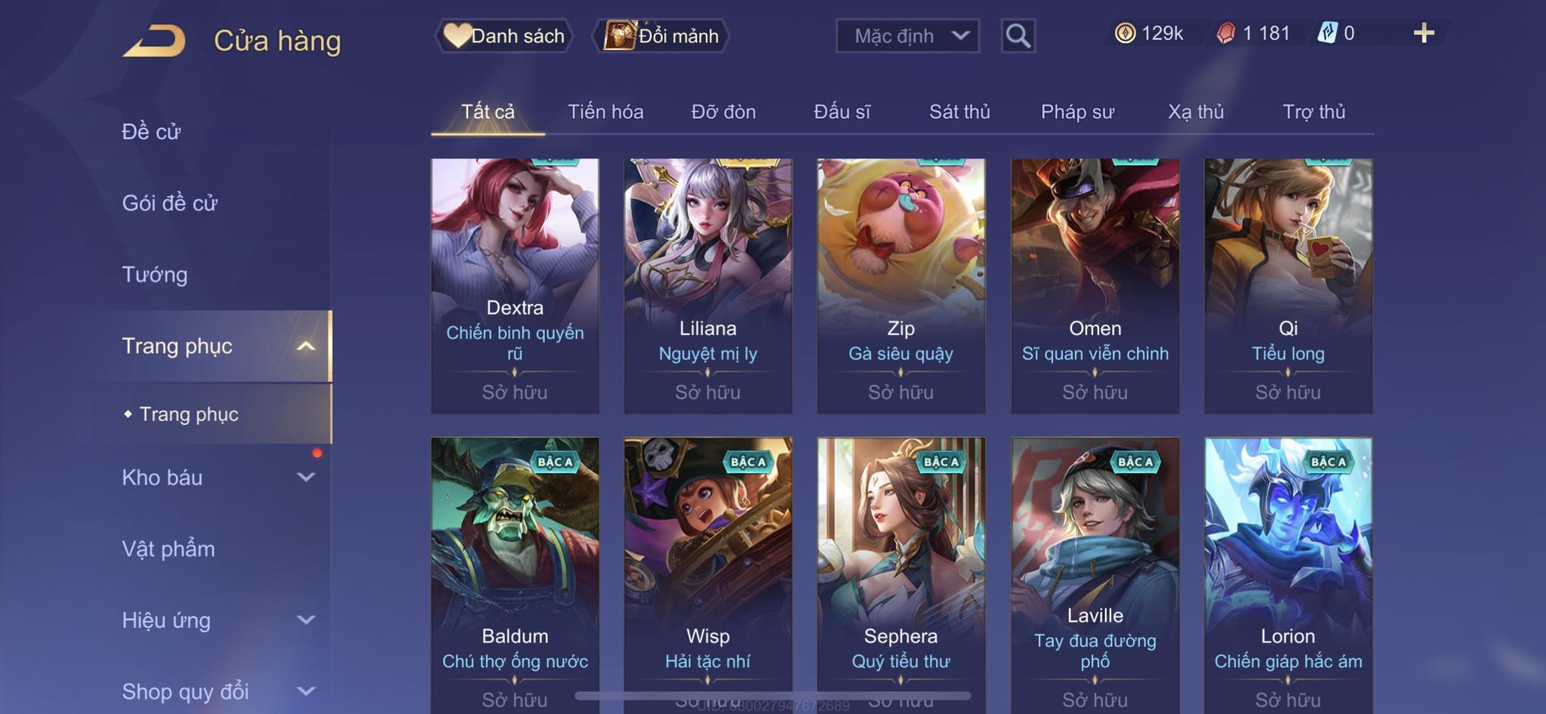Click the horizontal scrollbar at bottom
Screen dimensions: 1546x714
(773, 695)
